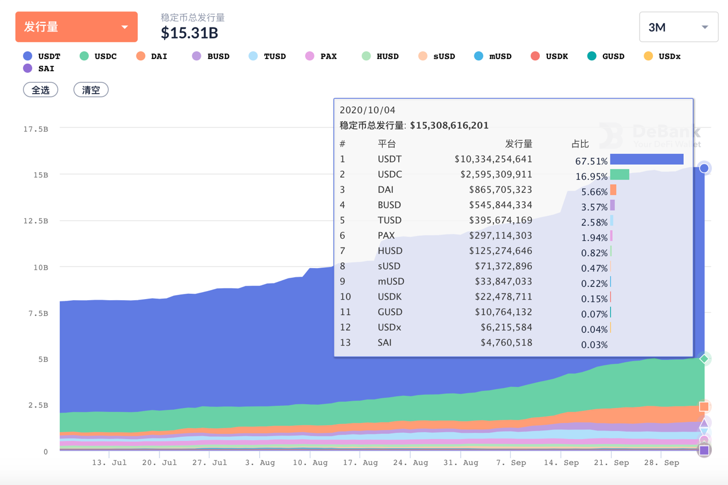Click the green diamond marker for USDC

click(x=704, y=359)
